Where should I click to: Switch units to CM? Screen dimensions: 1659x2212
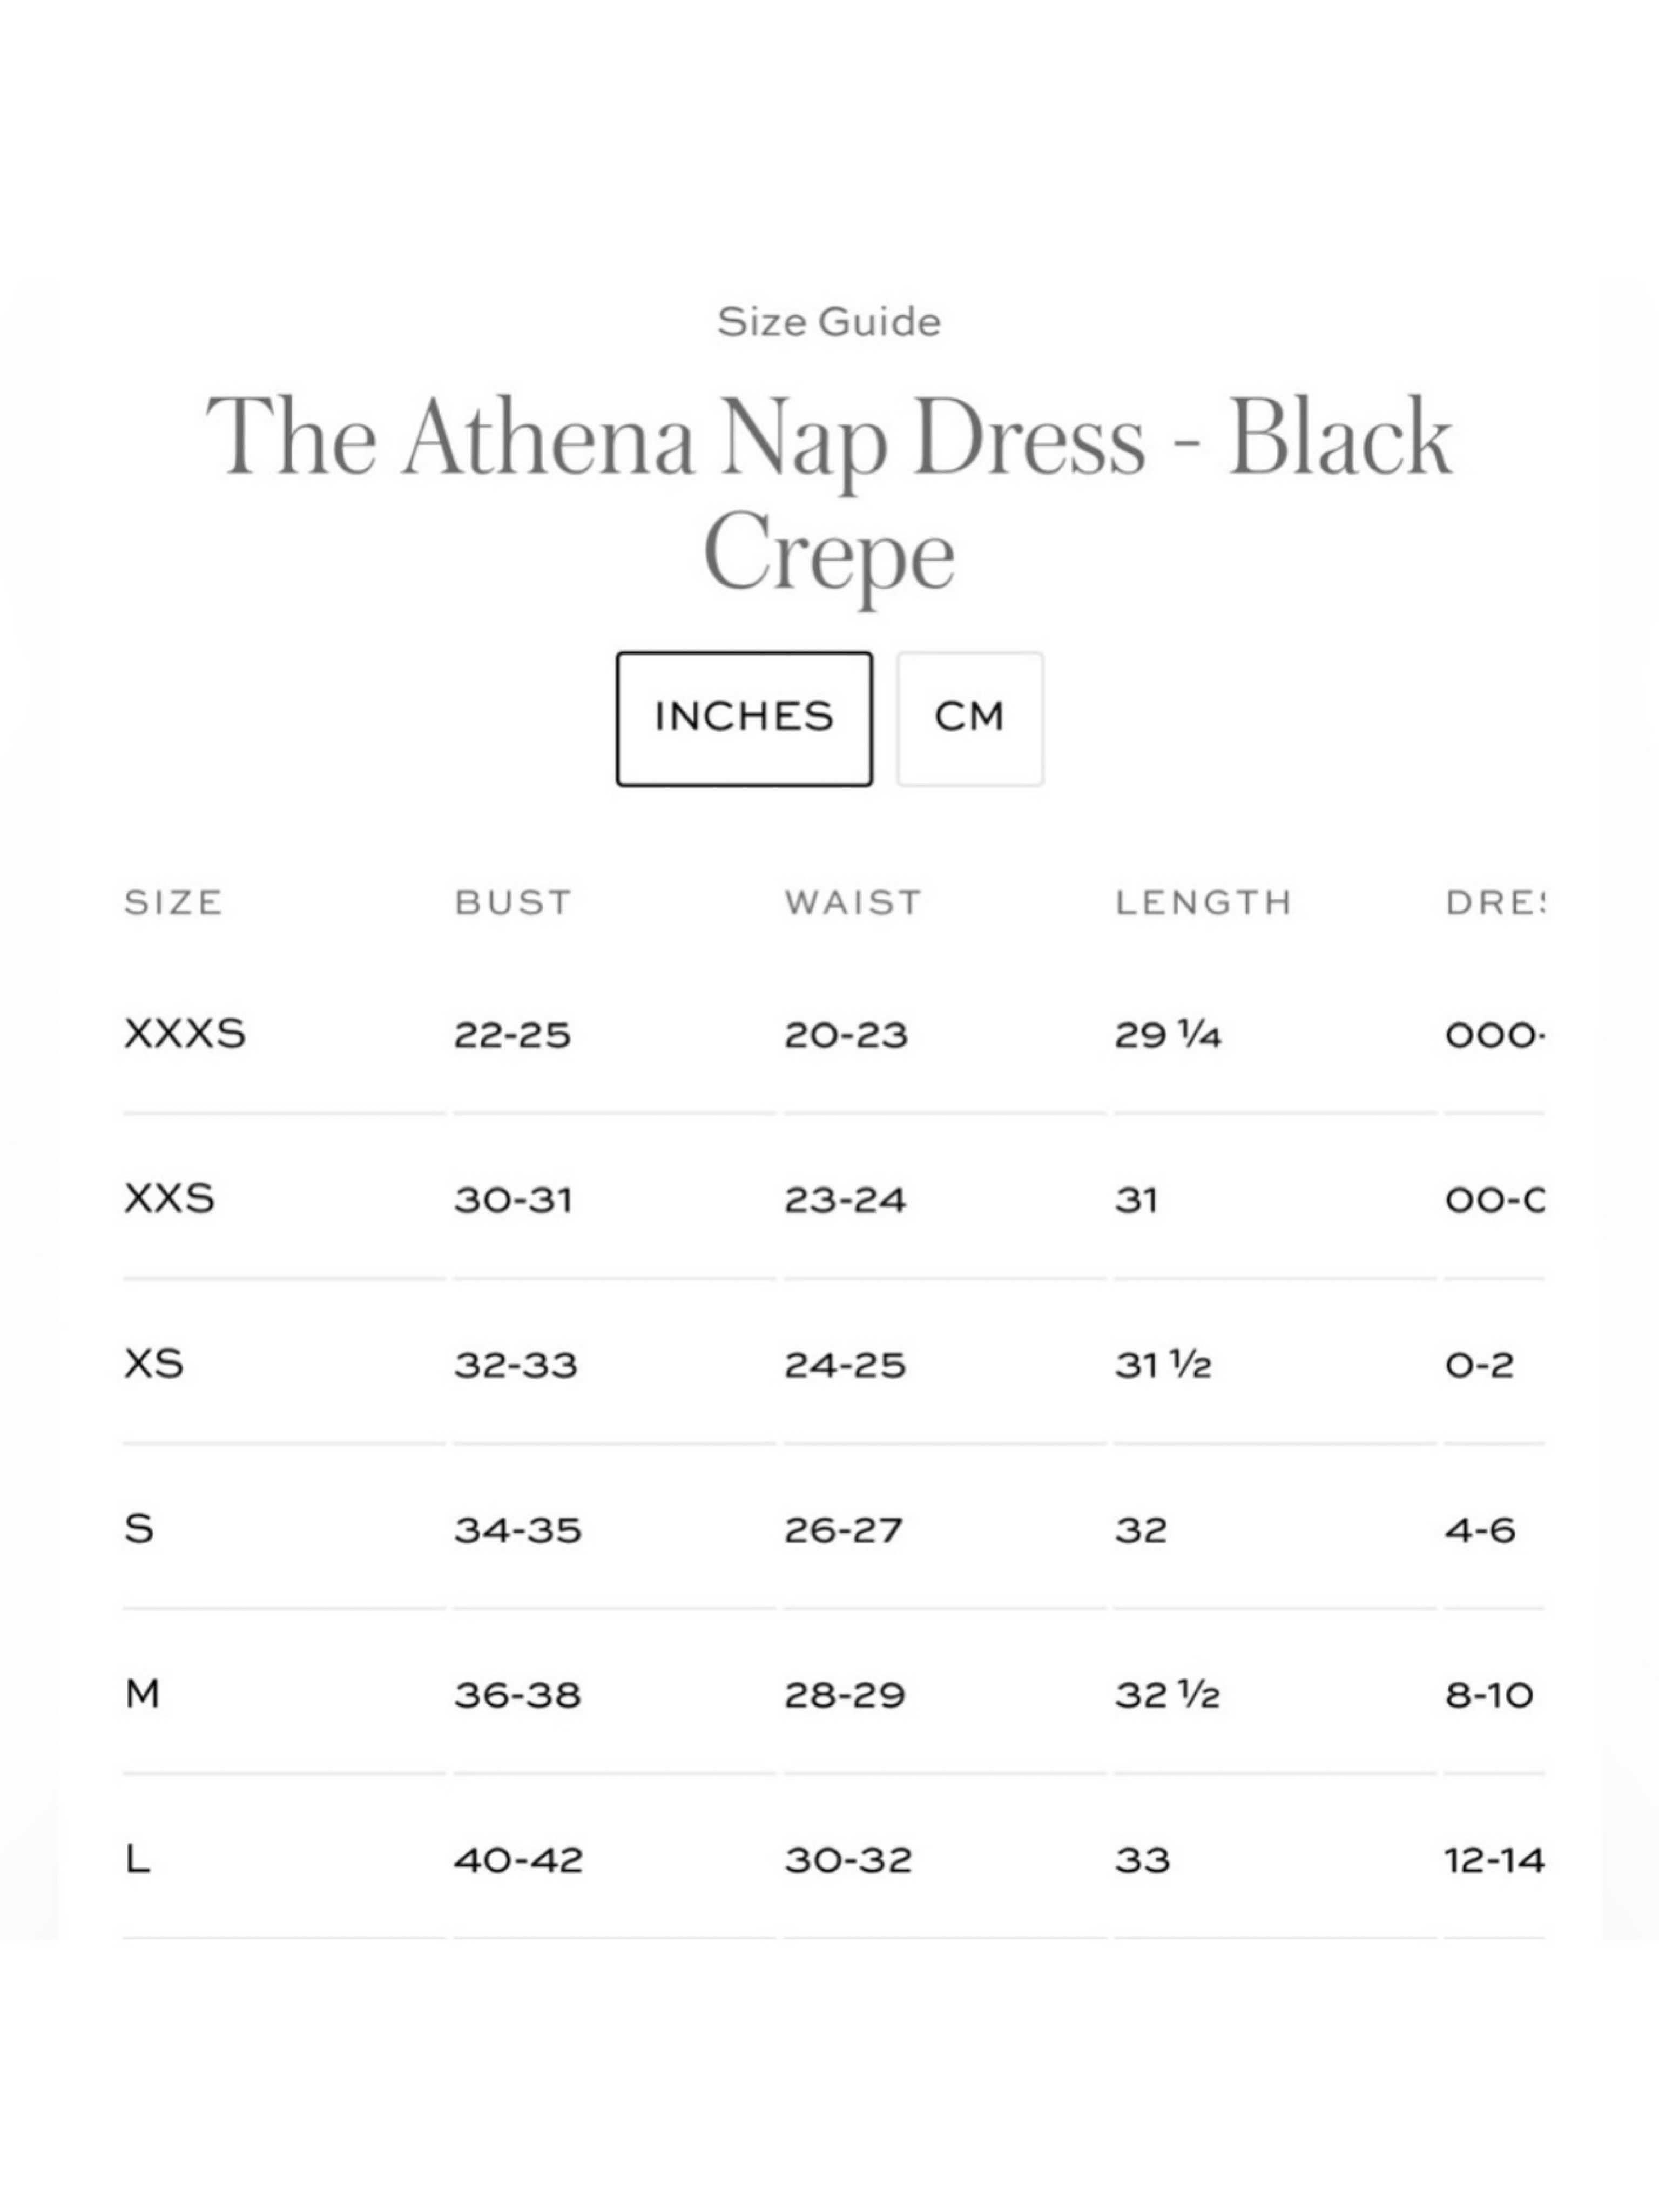tap(969, 719)
